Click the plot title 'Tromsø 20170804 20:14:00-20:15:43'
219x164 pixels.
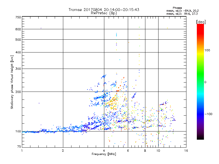pos(104,10)
